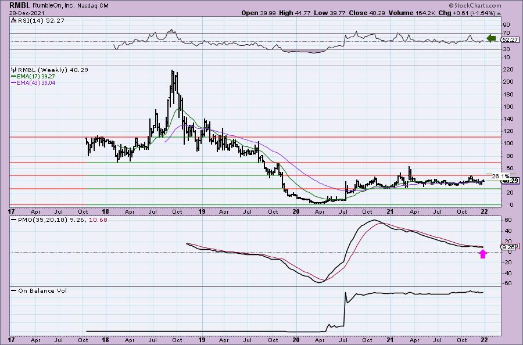The image size is (523, 345).
Task: Select the Close 40.29 value in header
Action: [x=367, y=13]
